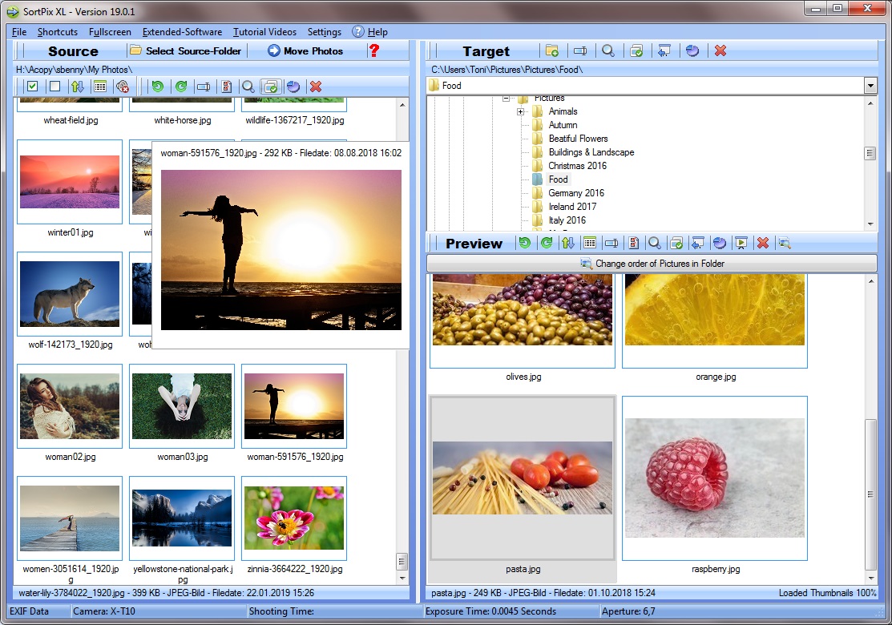Open the Extended-Software menu
The image size is (892, 625).
click(x=182, y=32)
